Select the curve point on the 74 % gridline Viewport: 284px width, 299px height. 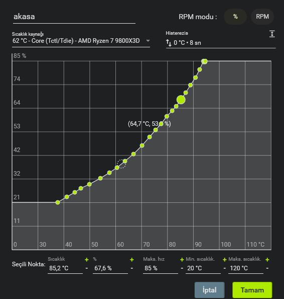point(191,85)
